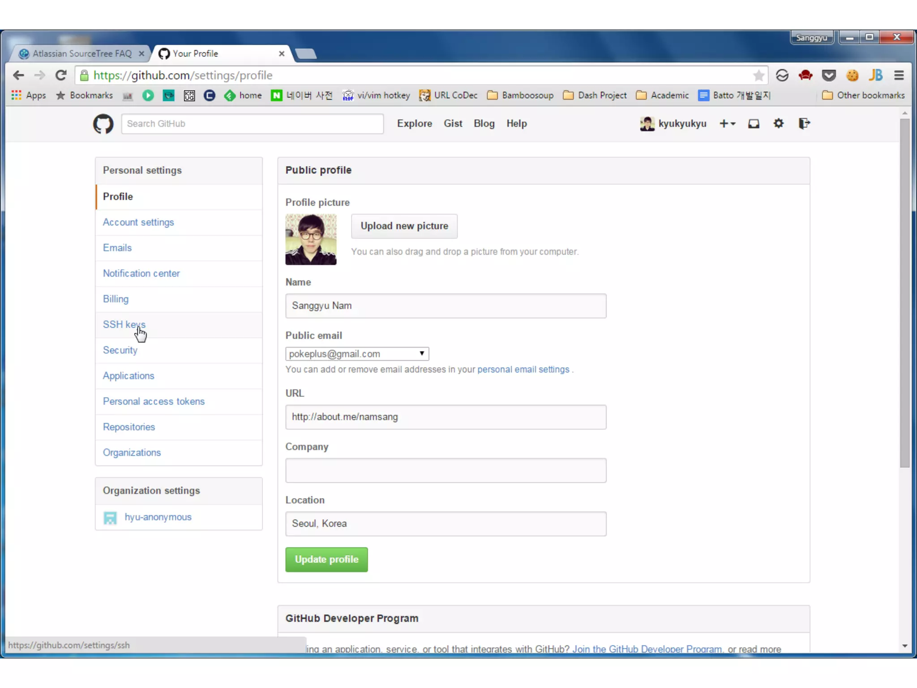Open the Chrome hamburger menu icon
The width and height of the screenshot is (917, 688).
coord(899,75)
